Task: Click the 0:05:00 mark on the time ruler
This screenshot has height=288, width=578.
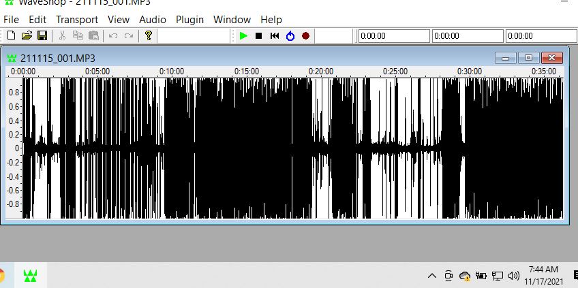Action: [97, 71]
